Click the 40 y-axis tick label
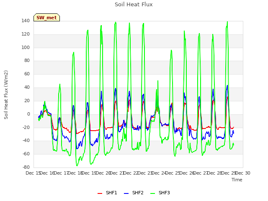The image size is (268, 201). point(27,88)
